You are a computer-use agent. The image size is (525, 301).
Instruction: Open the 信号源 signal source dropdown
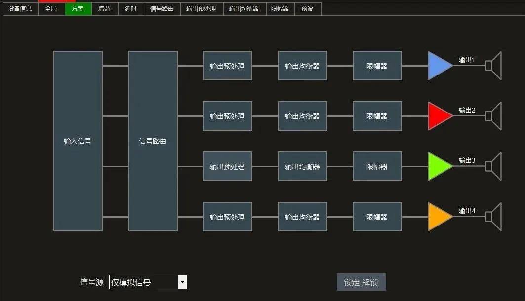[182, 282]
